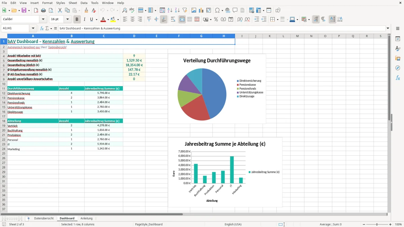Click the Print icon
This screenshot has width=404, height=227.
[x=43, y=10]
